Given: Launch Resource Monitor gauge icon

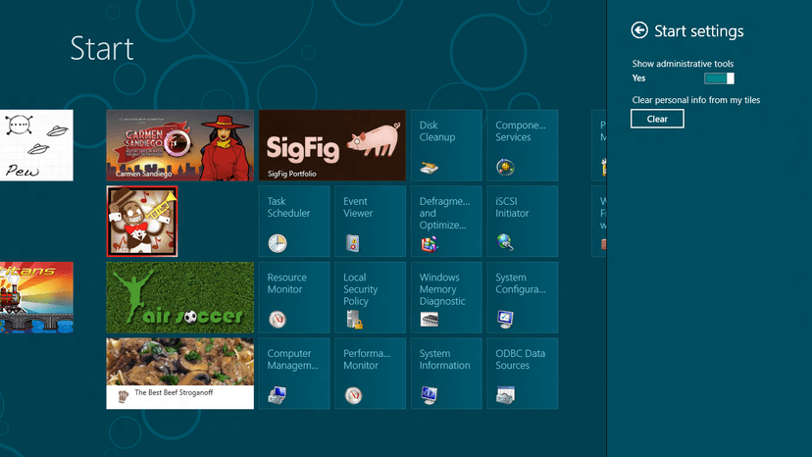Looking at the screenshot, I should [x=278, y=319].
